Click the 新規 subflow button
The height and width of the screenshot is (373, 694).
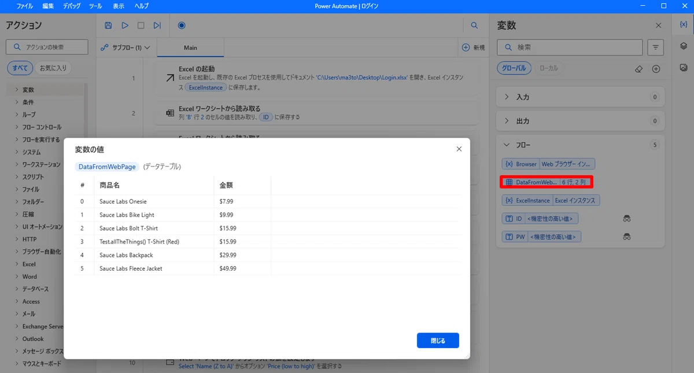[472, 47]
